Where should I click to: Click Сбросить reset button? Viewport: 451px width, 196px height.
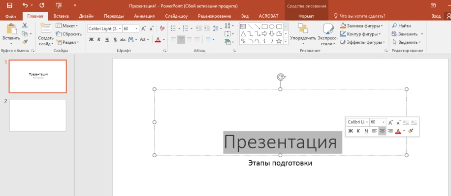point(69,34)
